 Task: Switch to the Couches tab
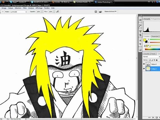click(147, 54)
